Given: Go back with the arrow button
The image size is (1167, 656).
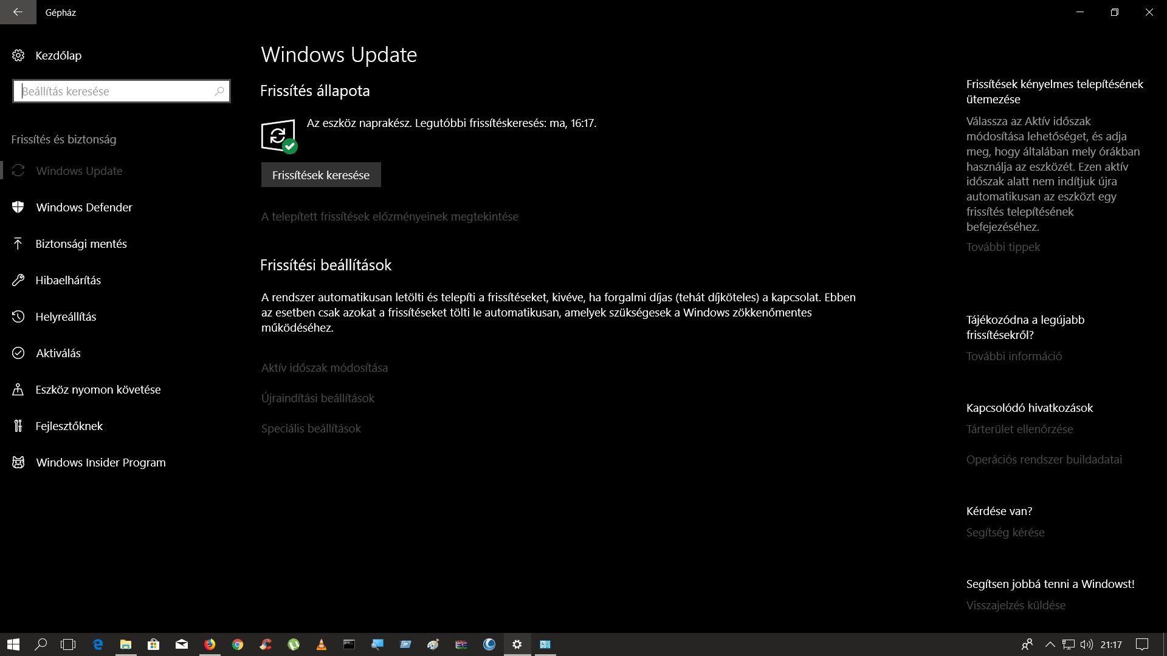Looking at the screenshot, I should point(18,12).
